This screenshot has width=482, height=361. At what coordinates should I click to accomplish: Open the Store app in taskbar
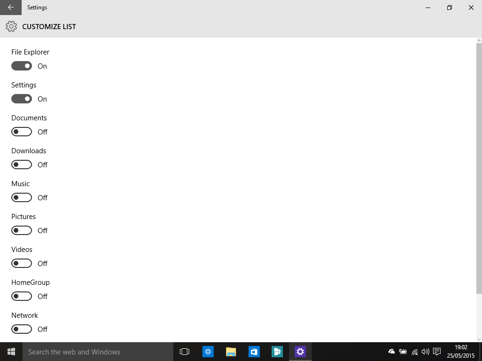click(254, 352)
